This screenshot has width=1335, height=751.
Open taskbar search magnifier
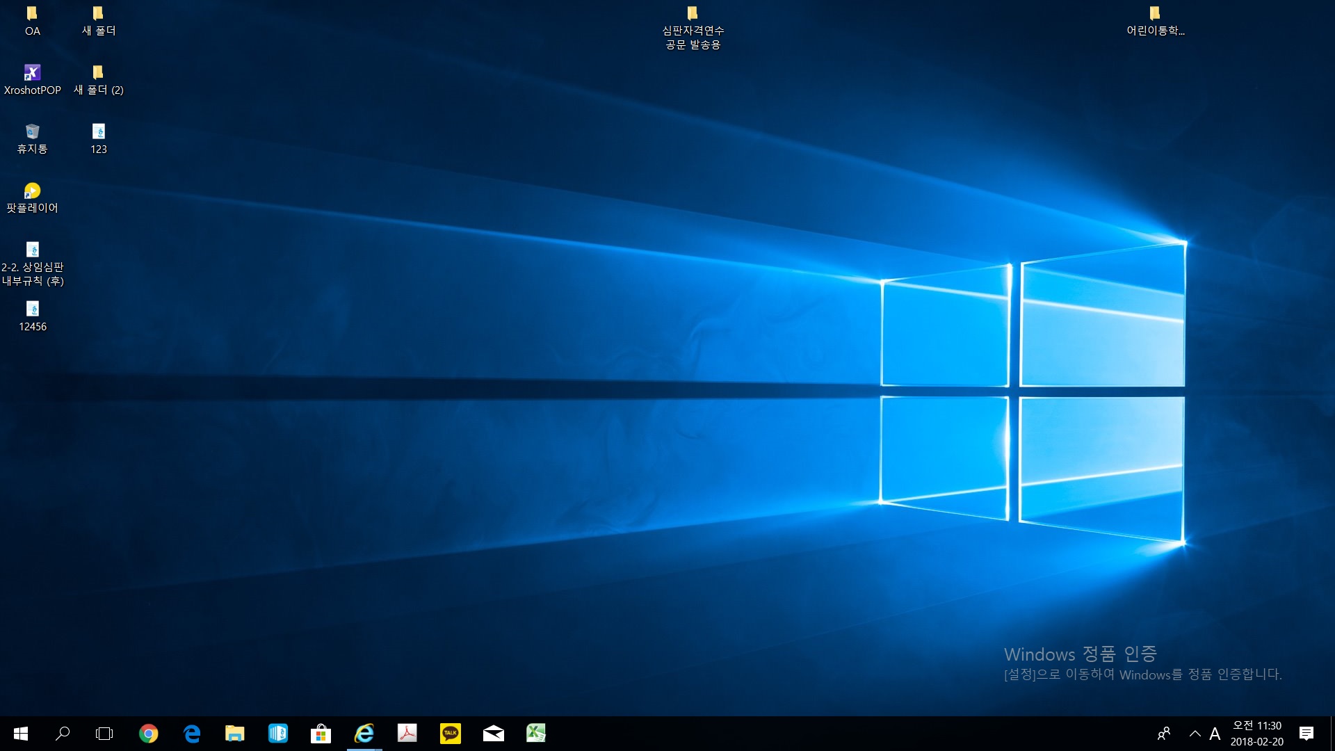pyautogui.click(x=63, y=734)
